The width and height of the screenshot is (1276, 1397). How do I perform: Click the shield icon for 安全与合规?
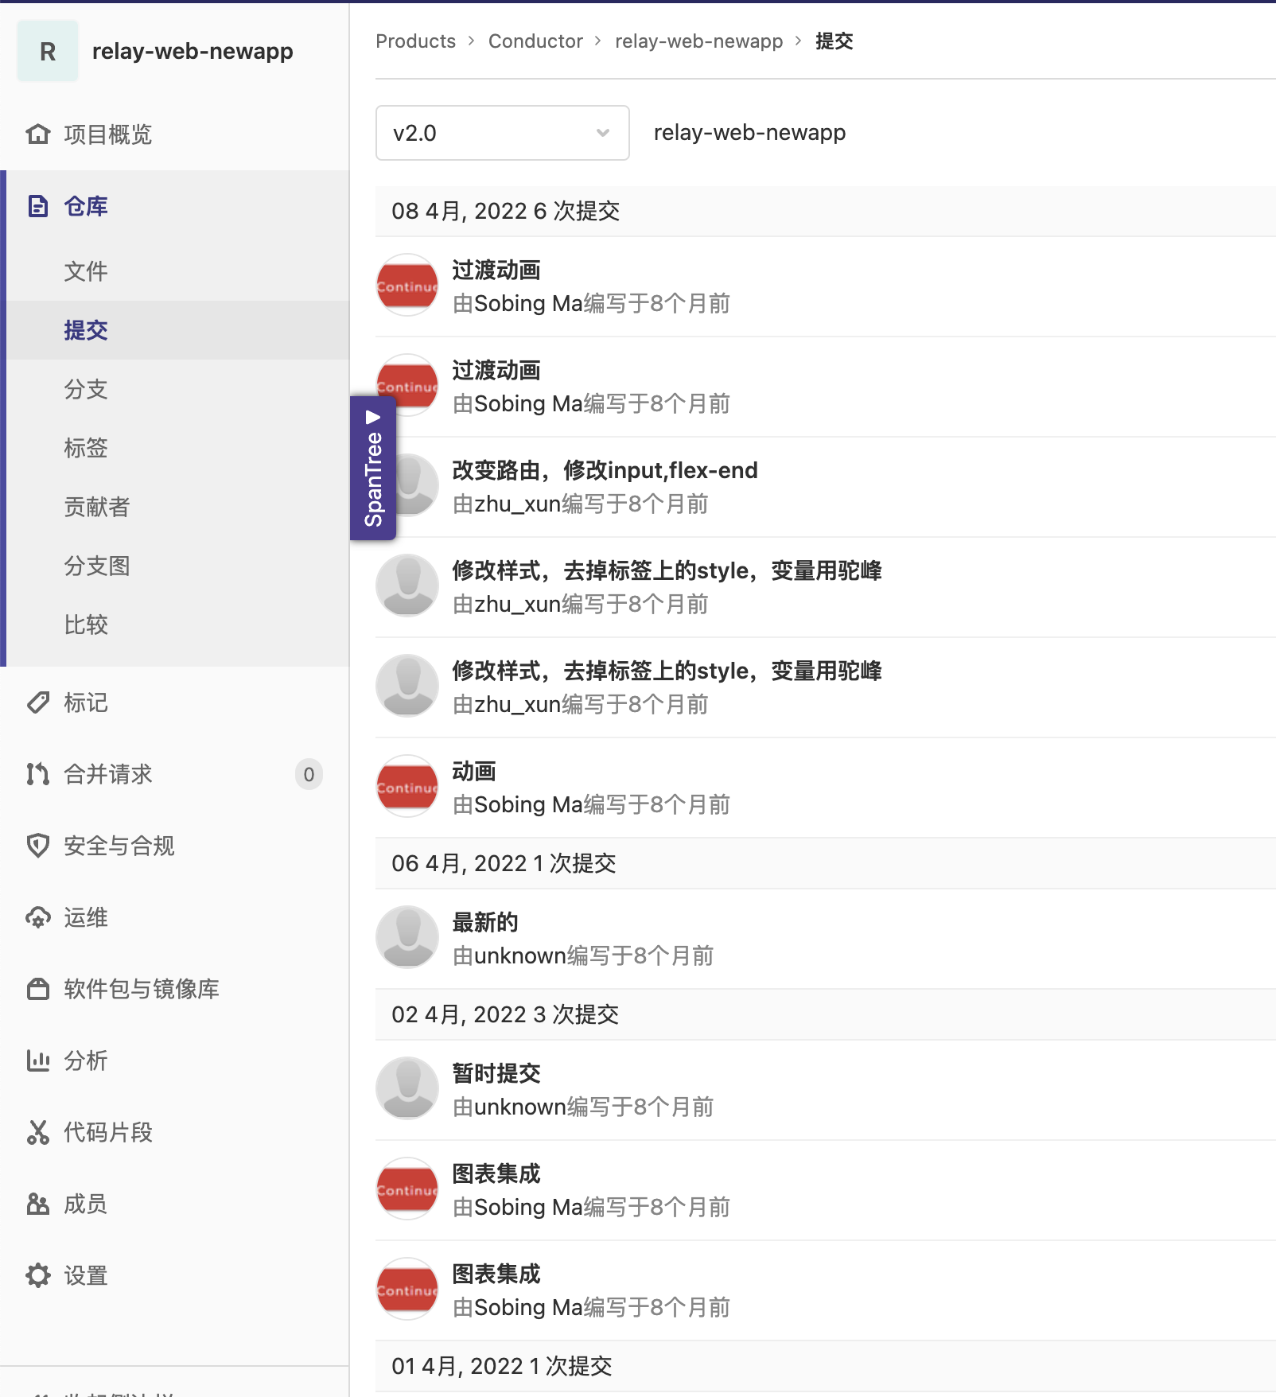[x=37, y=846]
